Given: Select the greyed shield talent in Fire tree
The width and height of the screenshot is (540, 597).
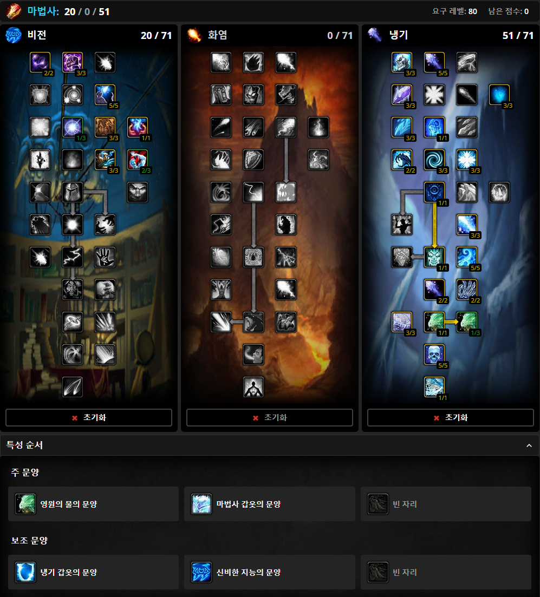Looking at the screenshot, I should pyautogui.click(x=253, y=160).
